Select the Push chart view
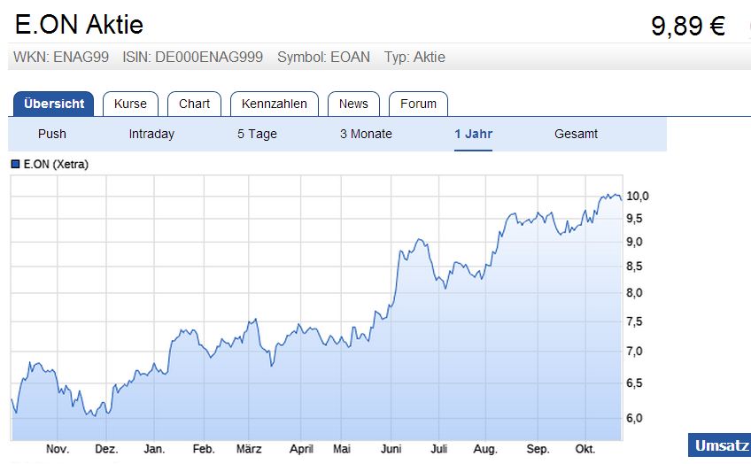The width and height of the screenshot is (751, 464). [x=52, y=134]
